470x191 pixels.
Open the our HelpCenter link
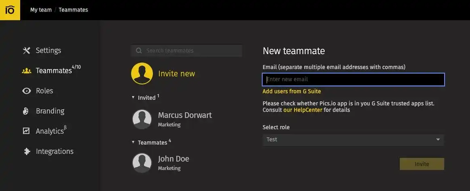tap(303, 110)
